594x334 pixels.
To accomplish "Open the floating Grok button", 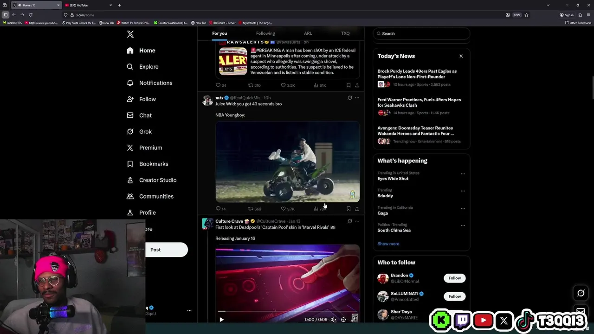I will click(581, 293).
